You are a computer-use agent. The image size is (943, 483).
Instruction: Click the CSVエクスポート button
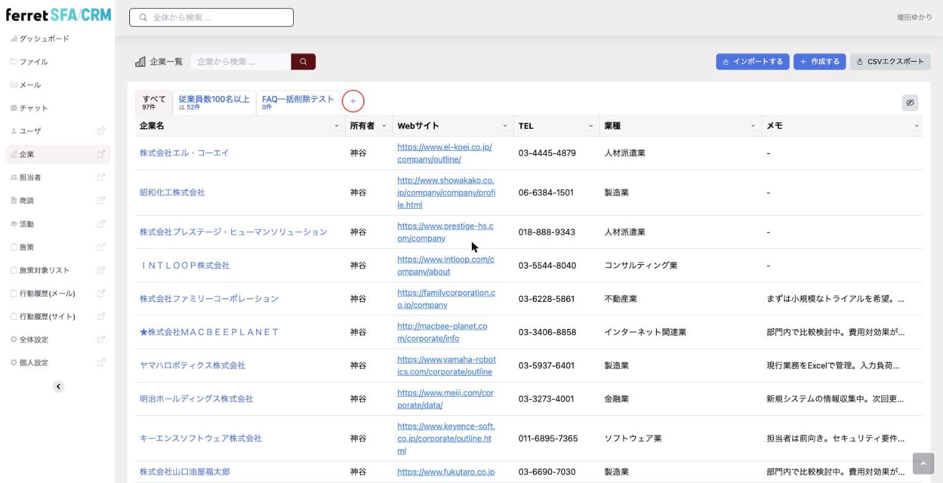(890, 62)
